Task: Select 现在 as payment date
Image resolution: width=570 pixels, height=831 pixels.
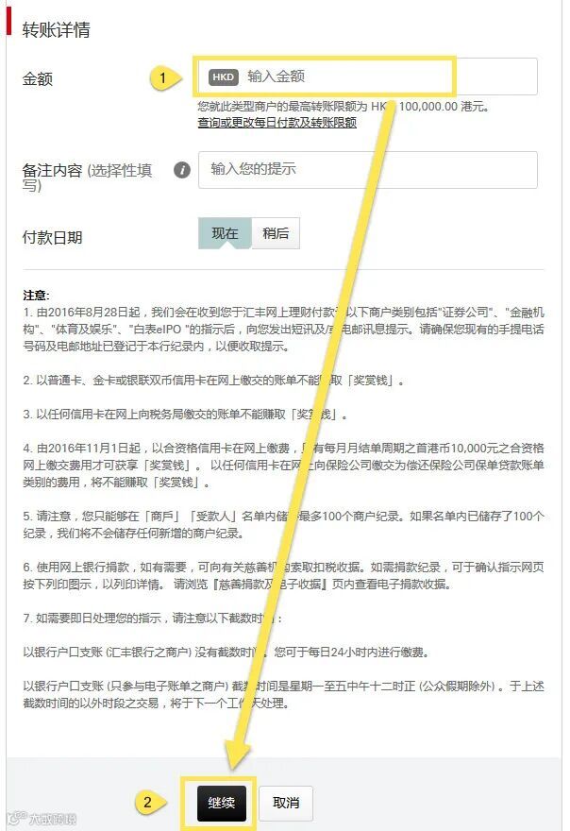Action: (225, 233)
